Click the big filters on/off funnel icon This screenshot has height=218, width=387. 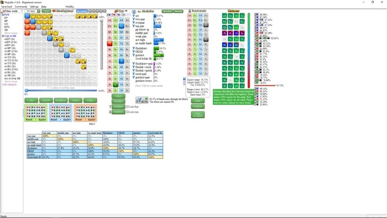tap(142, 100)
